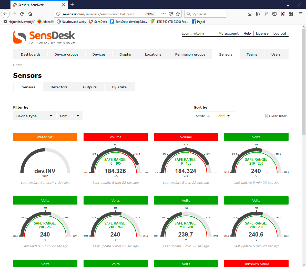Click the Home breadcrumb link
Image resolution: width=306 pixels, height=267 pixels.
(18, 65)
